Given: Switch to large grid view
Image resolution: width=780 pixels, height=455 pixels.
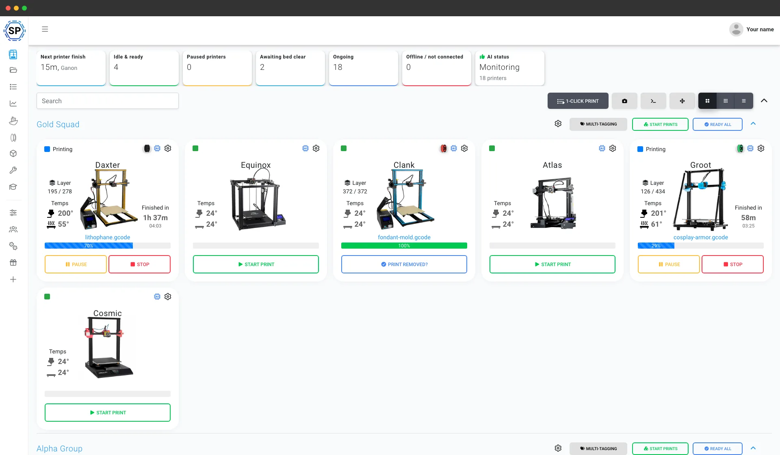Looking at the screenshot, I should tap(707, 101).
